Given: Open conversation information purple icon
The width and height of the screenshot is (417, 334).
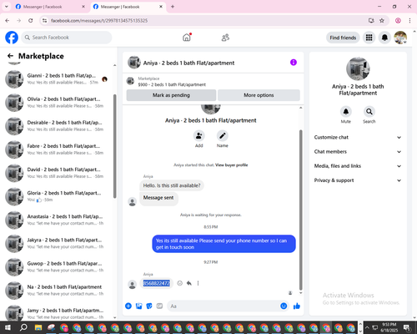Looking at the screenshot, I should (x=294, y=63).
